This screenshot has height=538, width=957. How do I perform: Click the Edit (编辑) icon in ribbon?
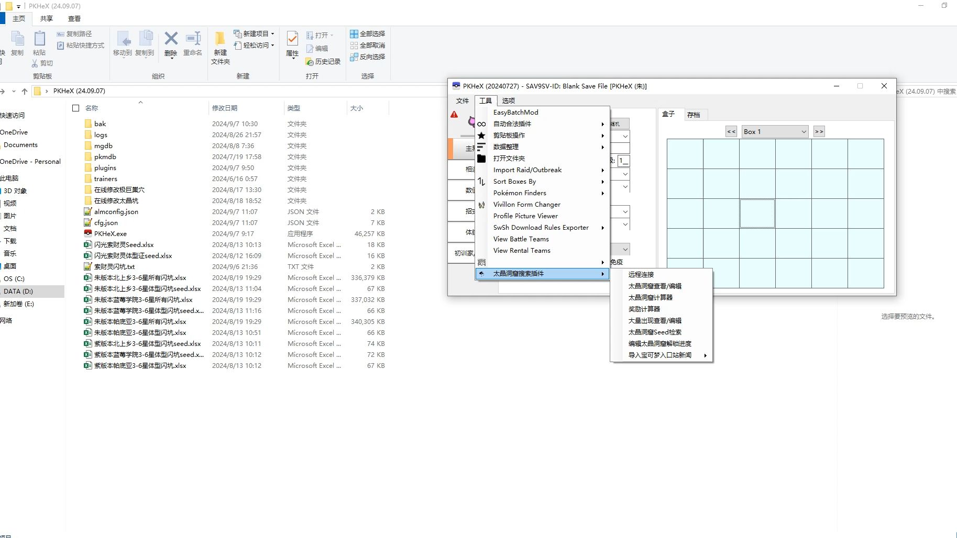317,49
